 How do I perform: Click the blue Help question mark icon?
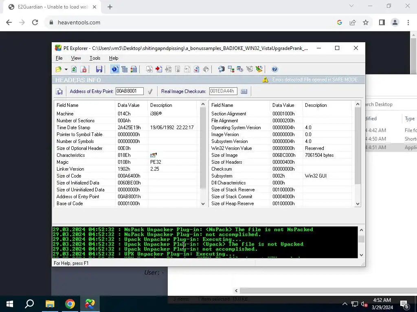(x=275, y=69)
